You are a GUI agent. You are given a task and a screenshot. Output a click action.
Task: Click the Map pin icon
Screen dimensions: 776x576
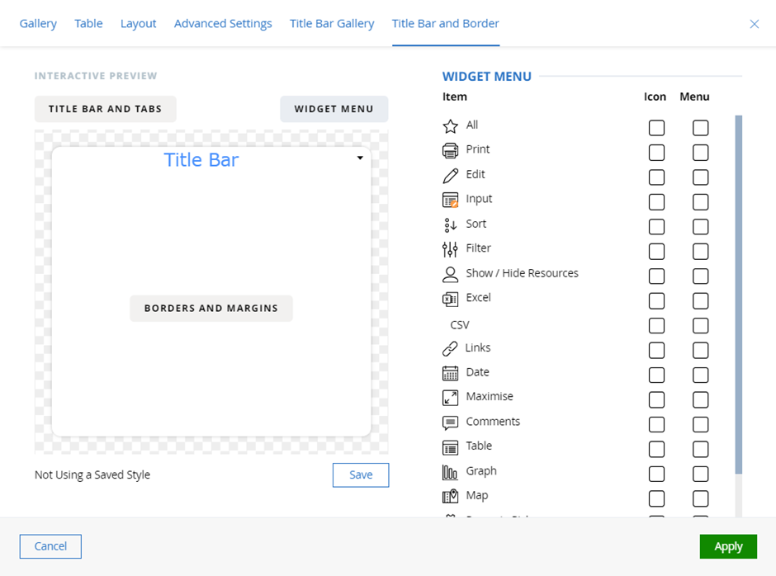450,496
